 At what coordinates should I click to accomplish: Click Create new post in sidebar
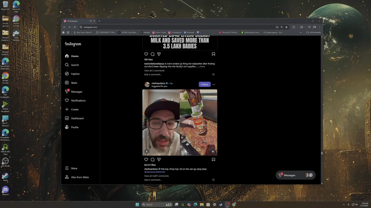click(72, 109)
